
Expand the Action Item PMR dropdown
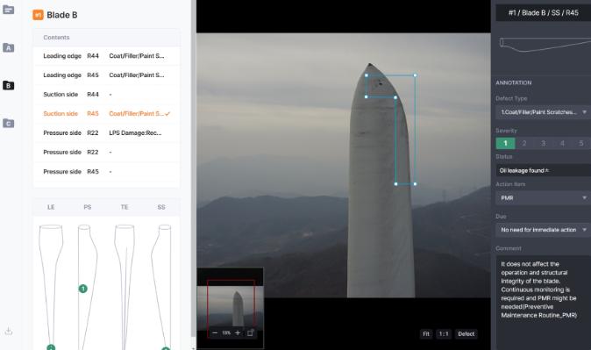[543, 197]
